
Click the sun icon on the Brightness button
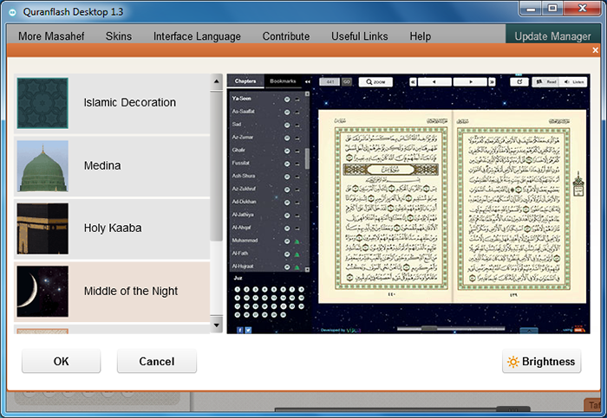pyautogui.click(x=513, y=362)
